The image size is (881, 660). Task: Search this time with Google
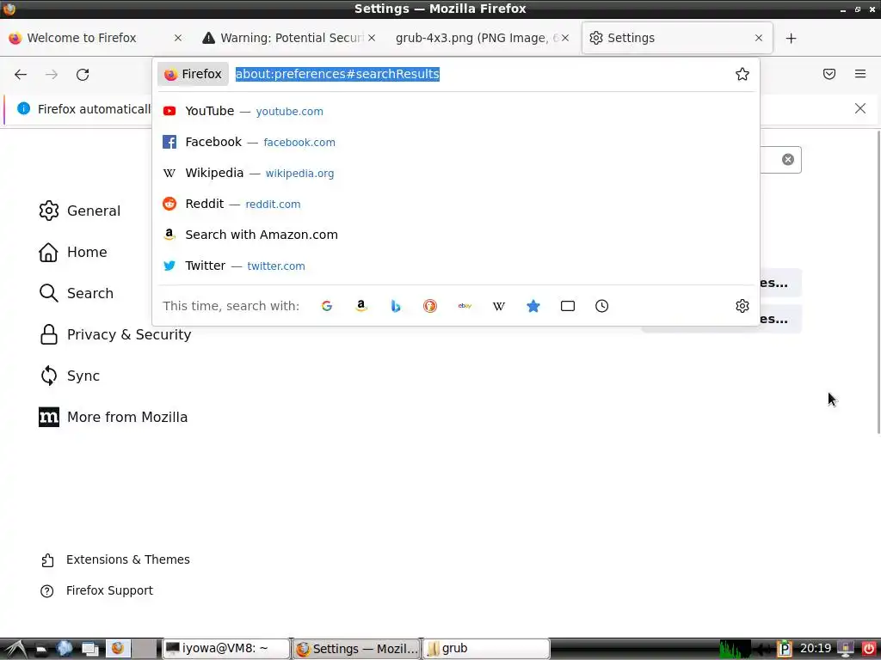click(x=326, y=306)
